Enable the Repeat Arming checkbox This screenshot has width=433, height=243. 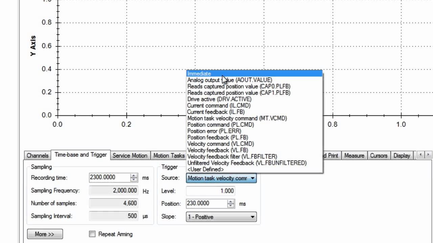pyautogui.click(x=92, y=234)
